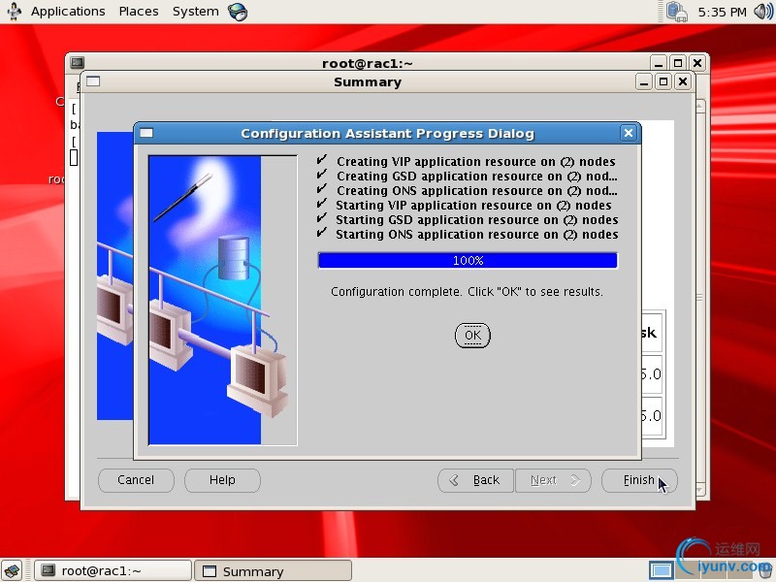Click 'Creating GSD application resource' line
776x582 pixels.
[x=476, y=177]
